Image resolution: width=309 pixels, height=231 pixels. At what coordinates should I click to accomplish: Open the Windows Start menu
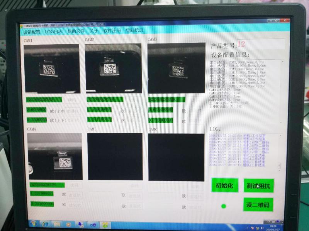34,224
